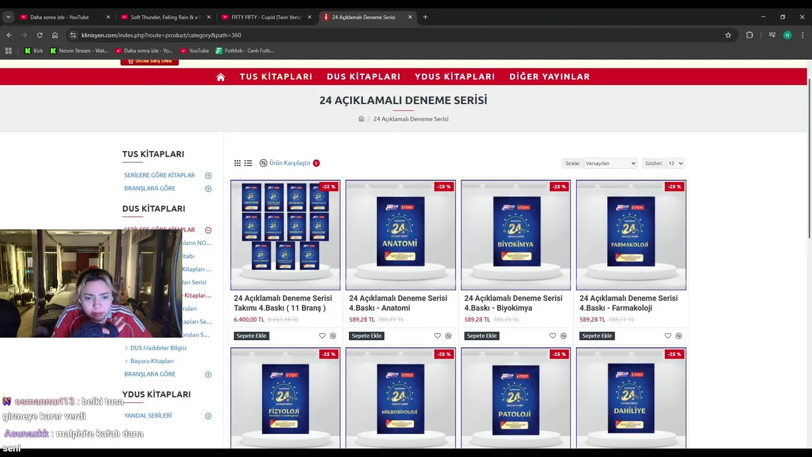Viewport: 812px width, 457px height.
Task: Collapse DUS SERİLERE GÖRE KİTAPLAR section
Action: pos(208,230)
